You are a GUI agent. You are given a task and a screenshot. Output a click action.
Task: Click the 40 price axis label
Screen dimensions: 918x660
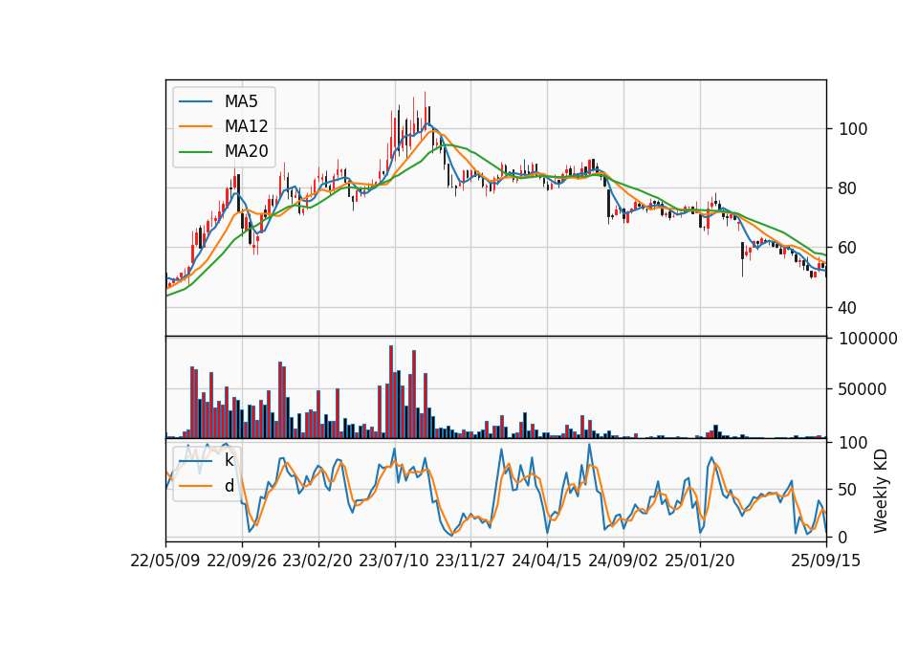click(847, 308)
